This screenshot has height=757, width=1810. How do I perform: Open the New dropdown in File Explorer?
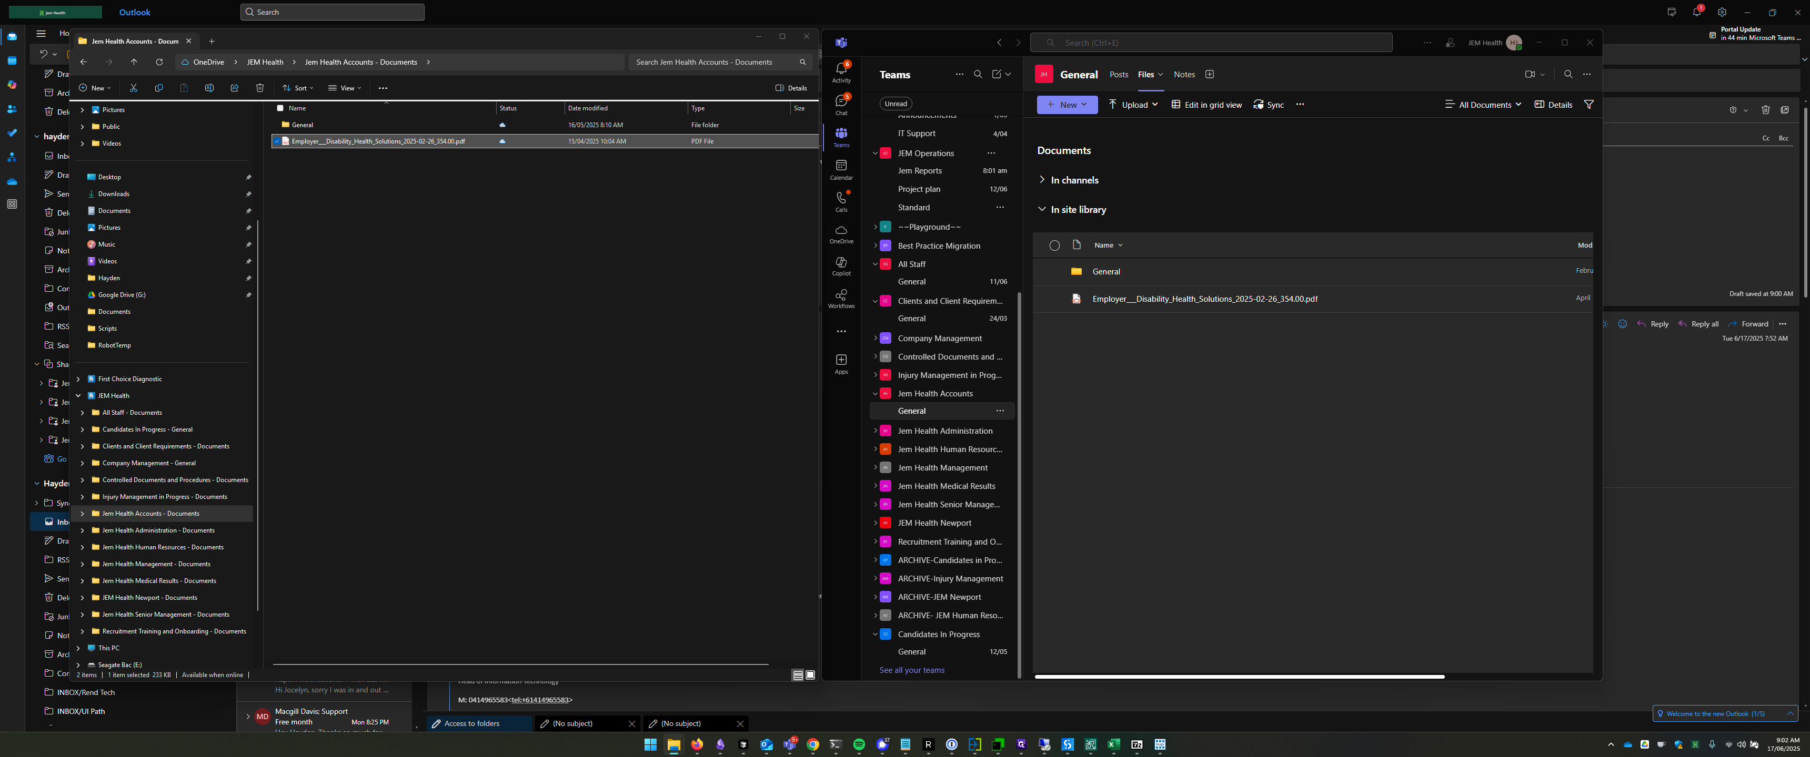(95, 88)
